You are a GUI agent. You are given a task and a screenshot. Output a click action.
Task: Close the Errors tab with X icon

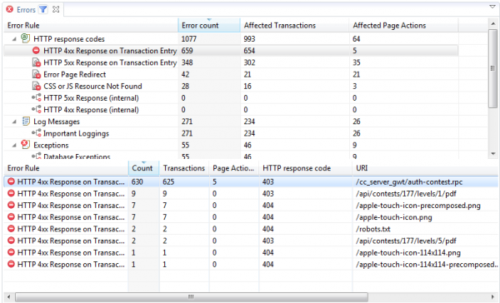pos(56,9)
